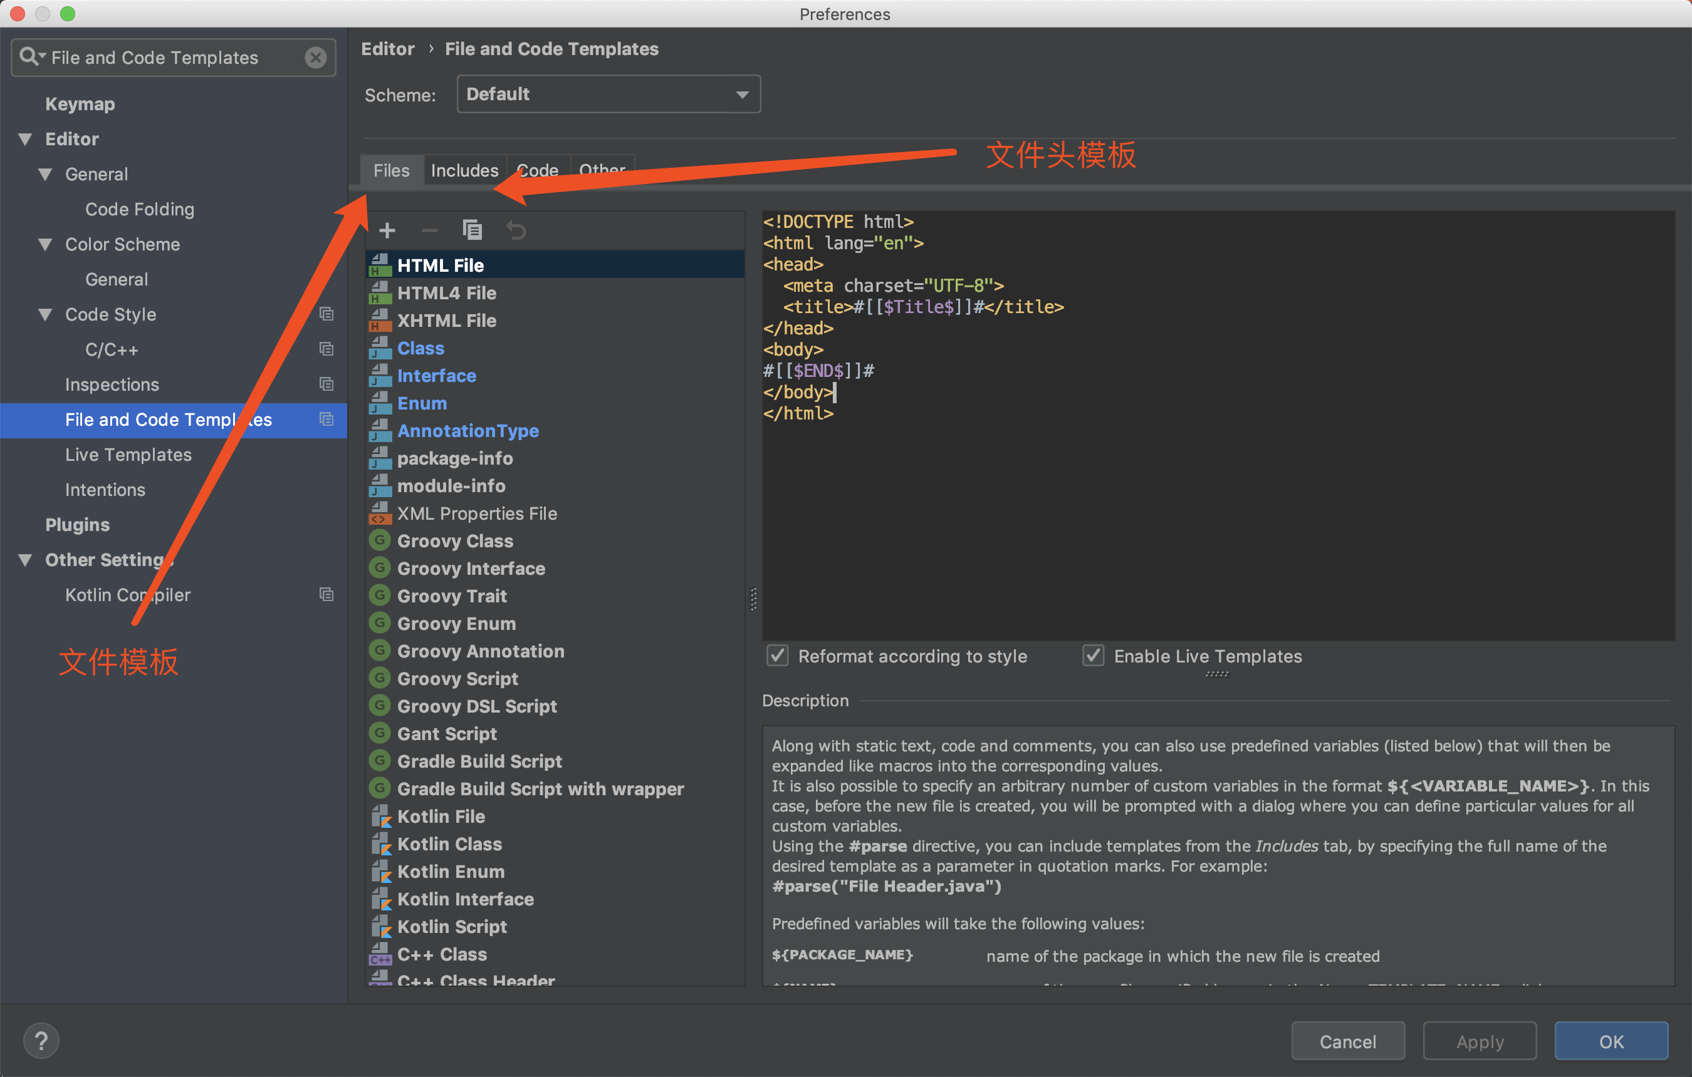Confirm with the OK button
Image resolution: width=1692 pixels, height=1077 pixels.
(x=1611, y=1041)
